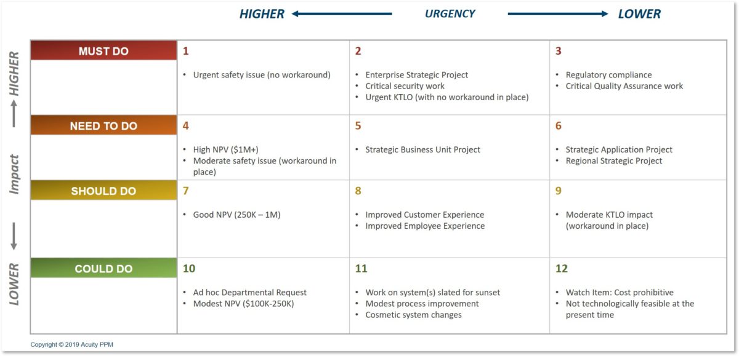
Task: Select the COULD DO green header
Action: [x=103, y=268]
